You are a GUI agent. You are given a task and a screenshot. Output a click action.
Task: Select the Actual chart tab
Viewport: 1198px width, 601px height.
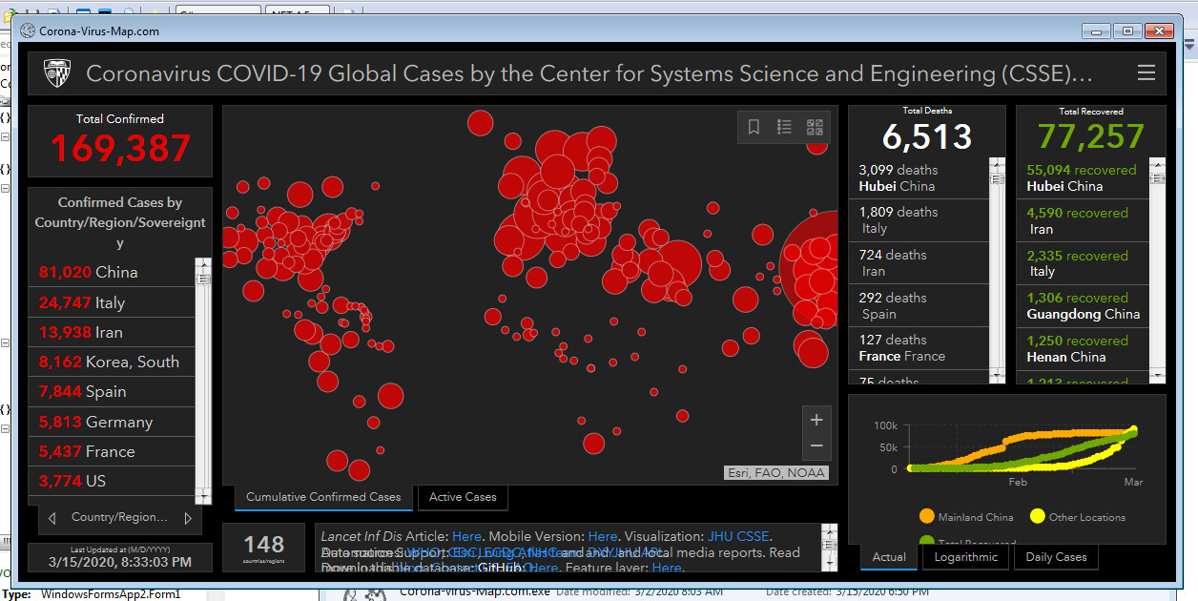pyautogui.click(x=889, y=557)
